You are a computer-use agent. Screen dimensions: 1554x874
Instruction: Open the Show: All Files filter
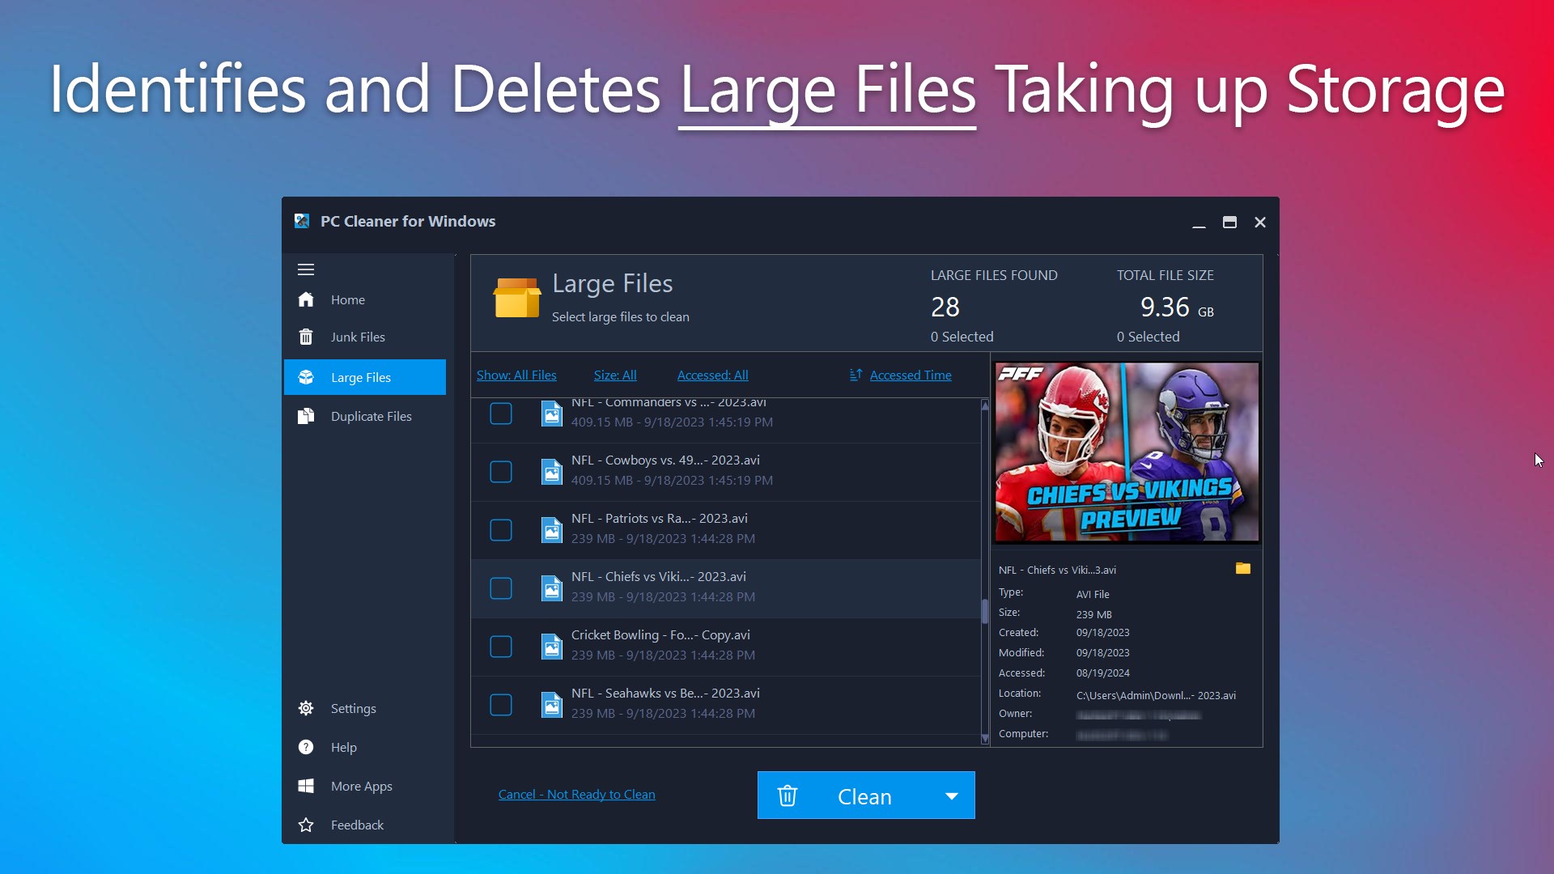click(516, 375)
